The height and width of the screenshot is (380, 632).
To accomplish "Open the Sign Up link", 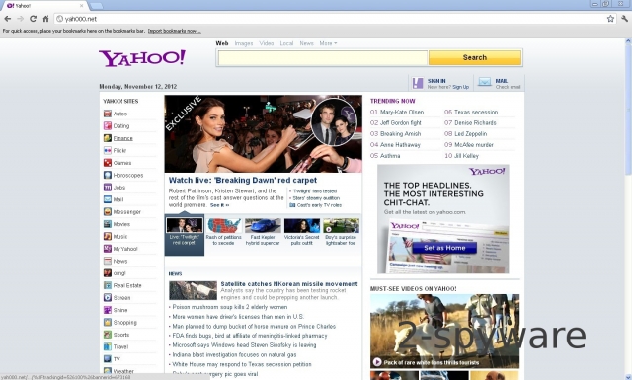I will coord(461,87).
